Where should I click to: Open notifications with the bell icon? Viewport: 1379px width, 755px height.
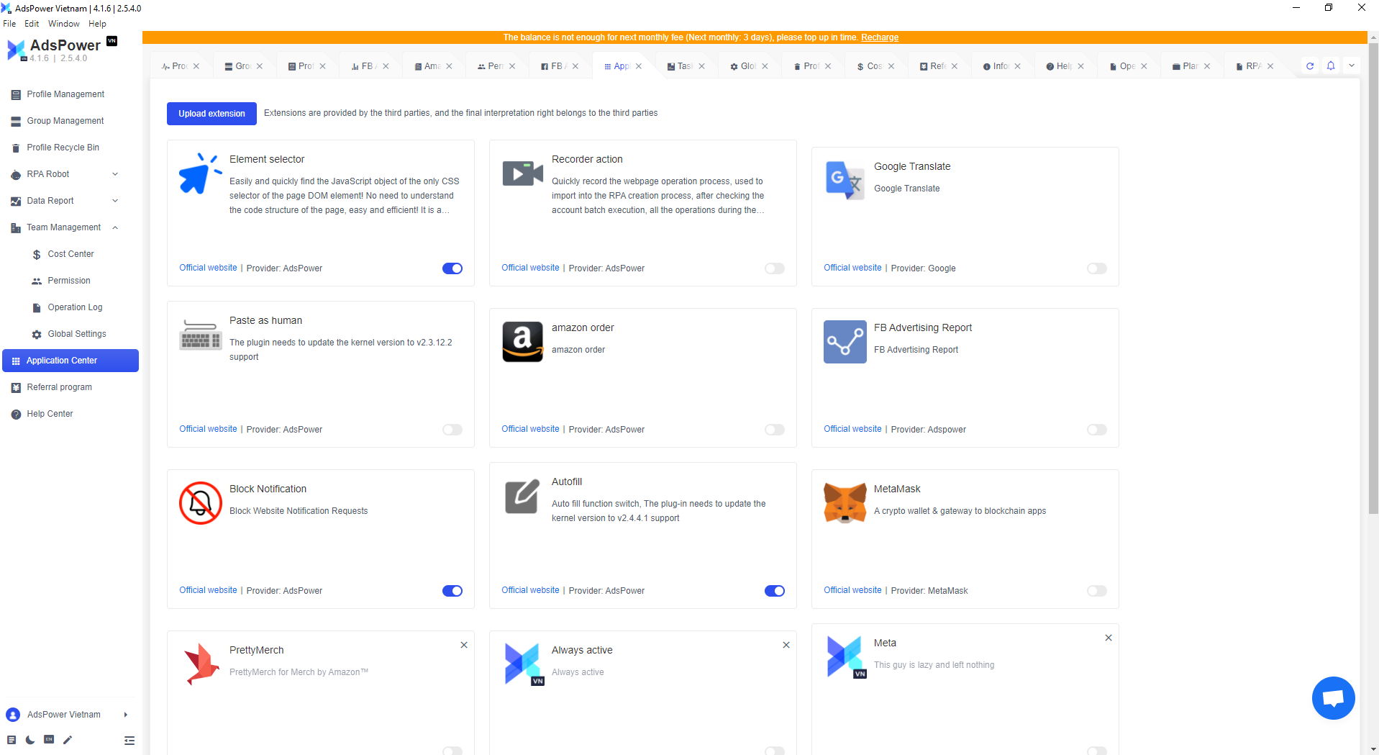1330,65
